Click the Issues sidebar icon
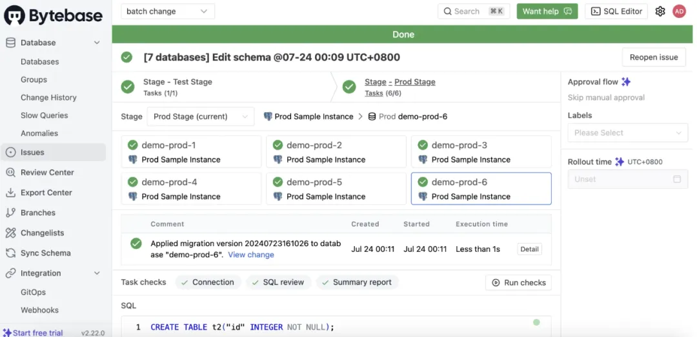 [x=10, y=153]
